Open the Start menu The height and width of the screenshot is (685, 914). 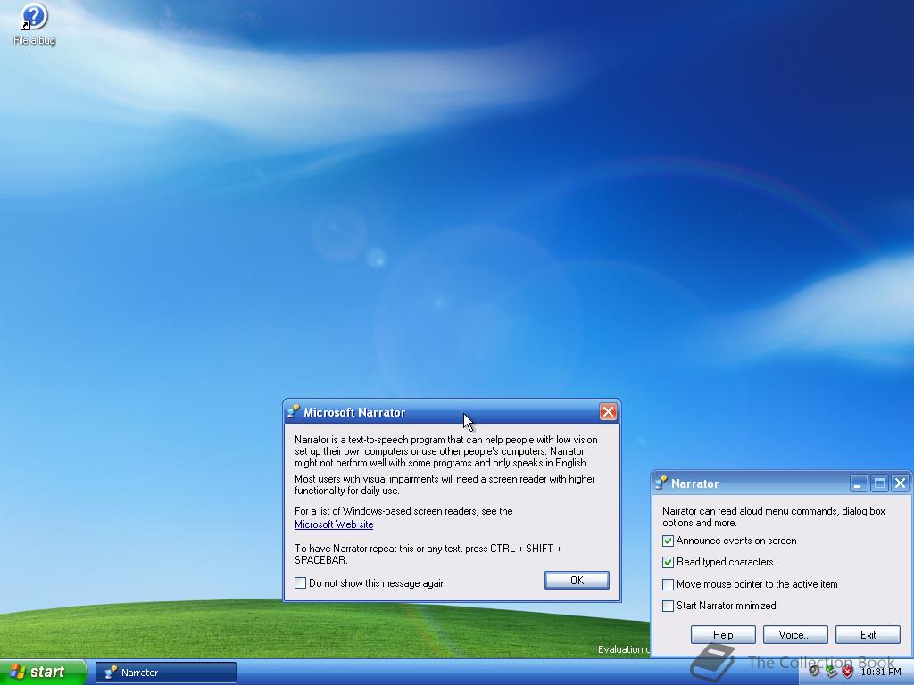(43, 672)
